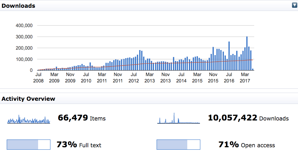Click the 73% Full text progress bar
Image resolution: width=298 pixels, height=155 pixels.
tap(29, 145)
